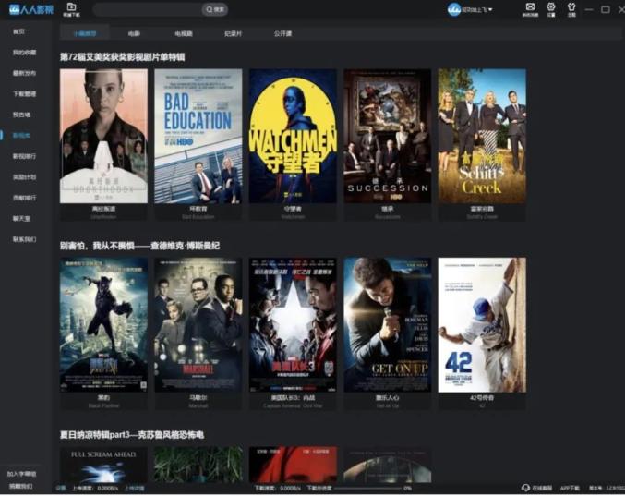Viewport: 625px width, 496px height.
Task: Switch to the 电视剧 tab
Action: (x=184, y=32)
